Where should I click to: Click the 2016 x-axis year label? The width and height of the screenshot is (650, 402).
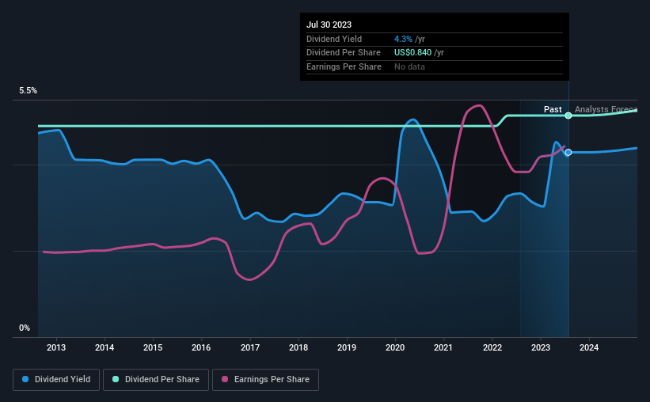tap(201, 347)
